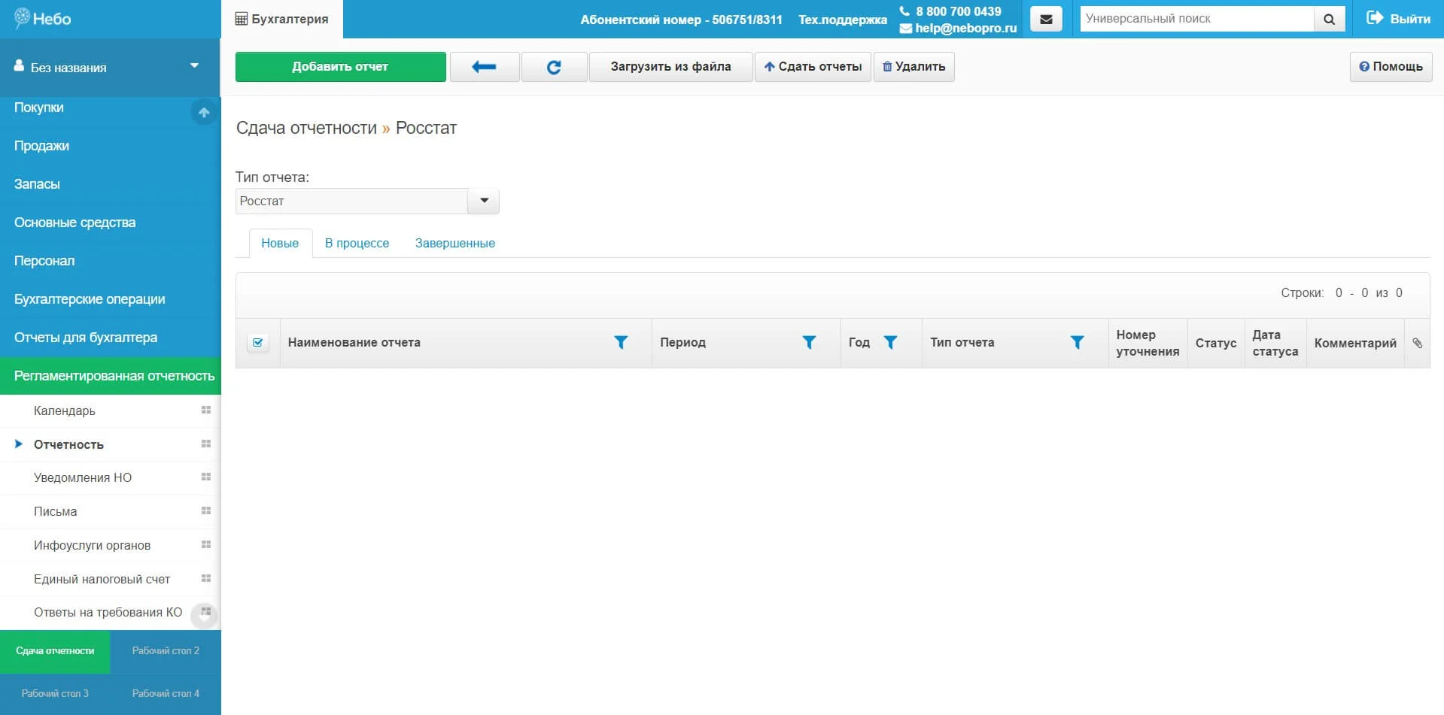Open Ответы на требования КО item
Screen dimensions: 1444x715
pyautogui.click(x=108, y=612)
